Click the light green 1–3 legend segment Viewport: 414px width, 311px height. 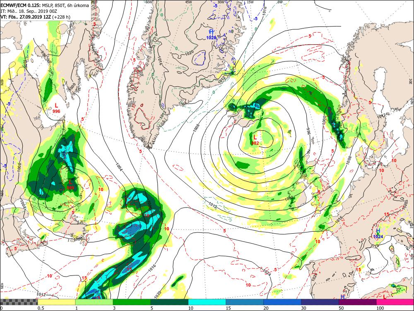[94, 302]
